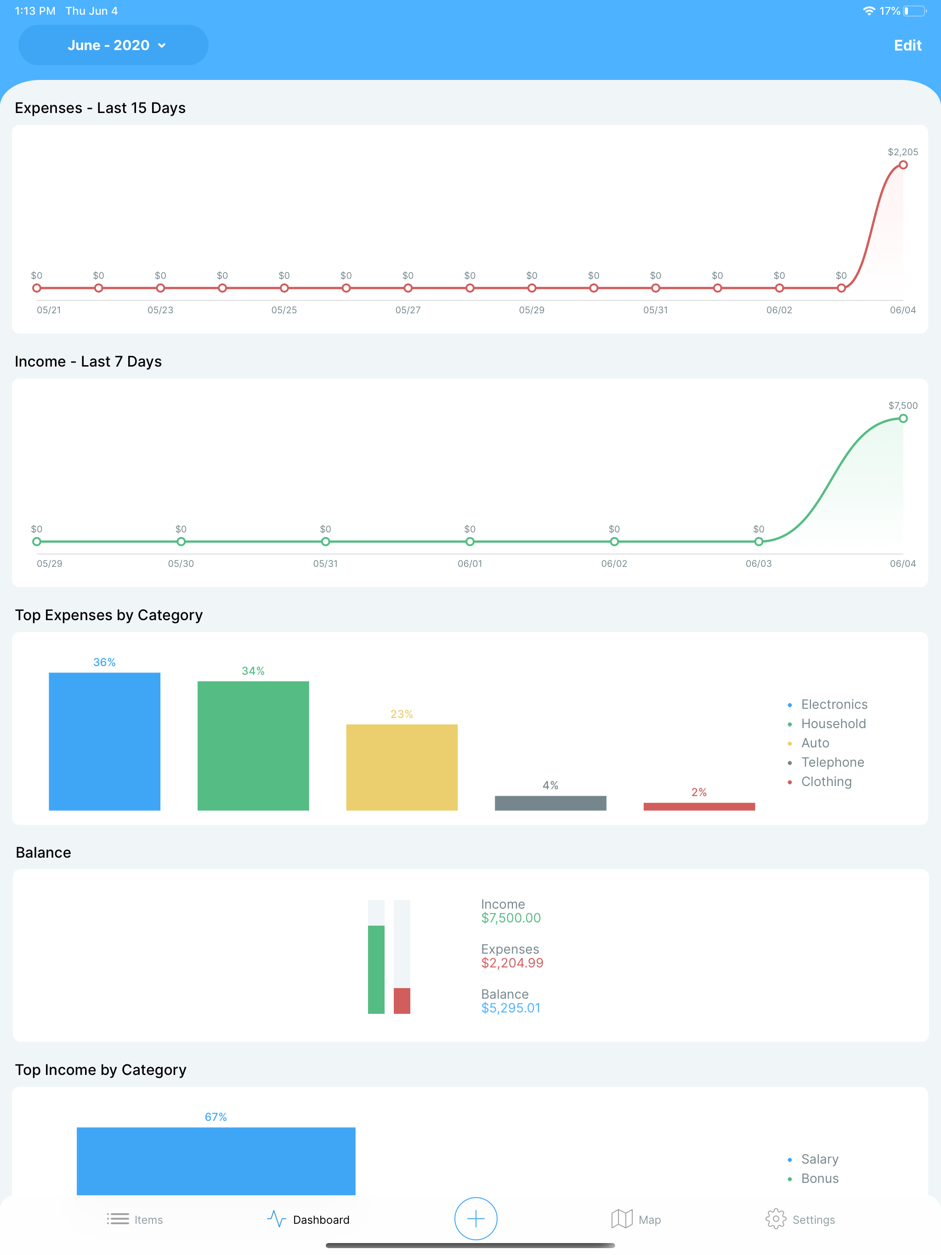
Task: Tap the Salary 67% income bar
Action: tap(215, 1161)
